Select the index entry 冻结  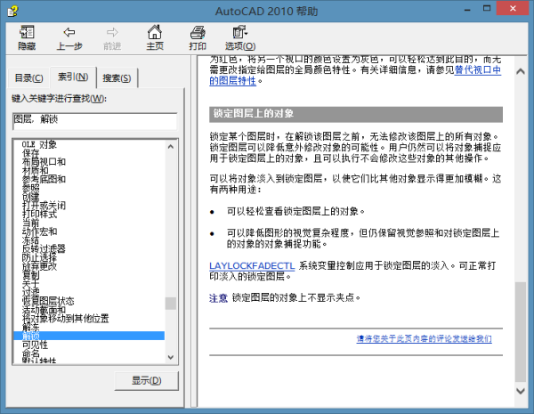click(30, 240)
